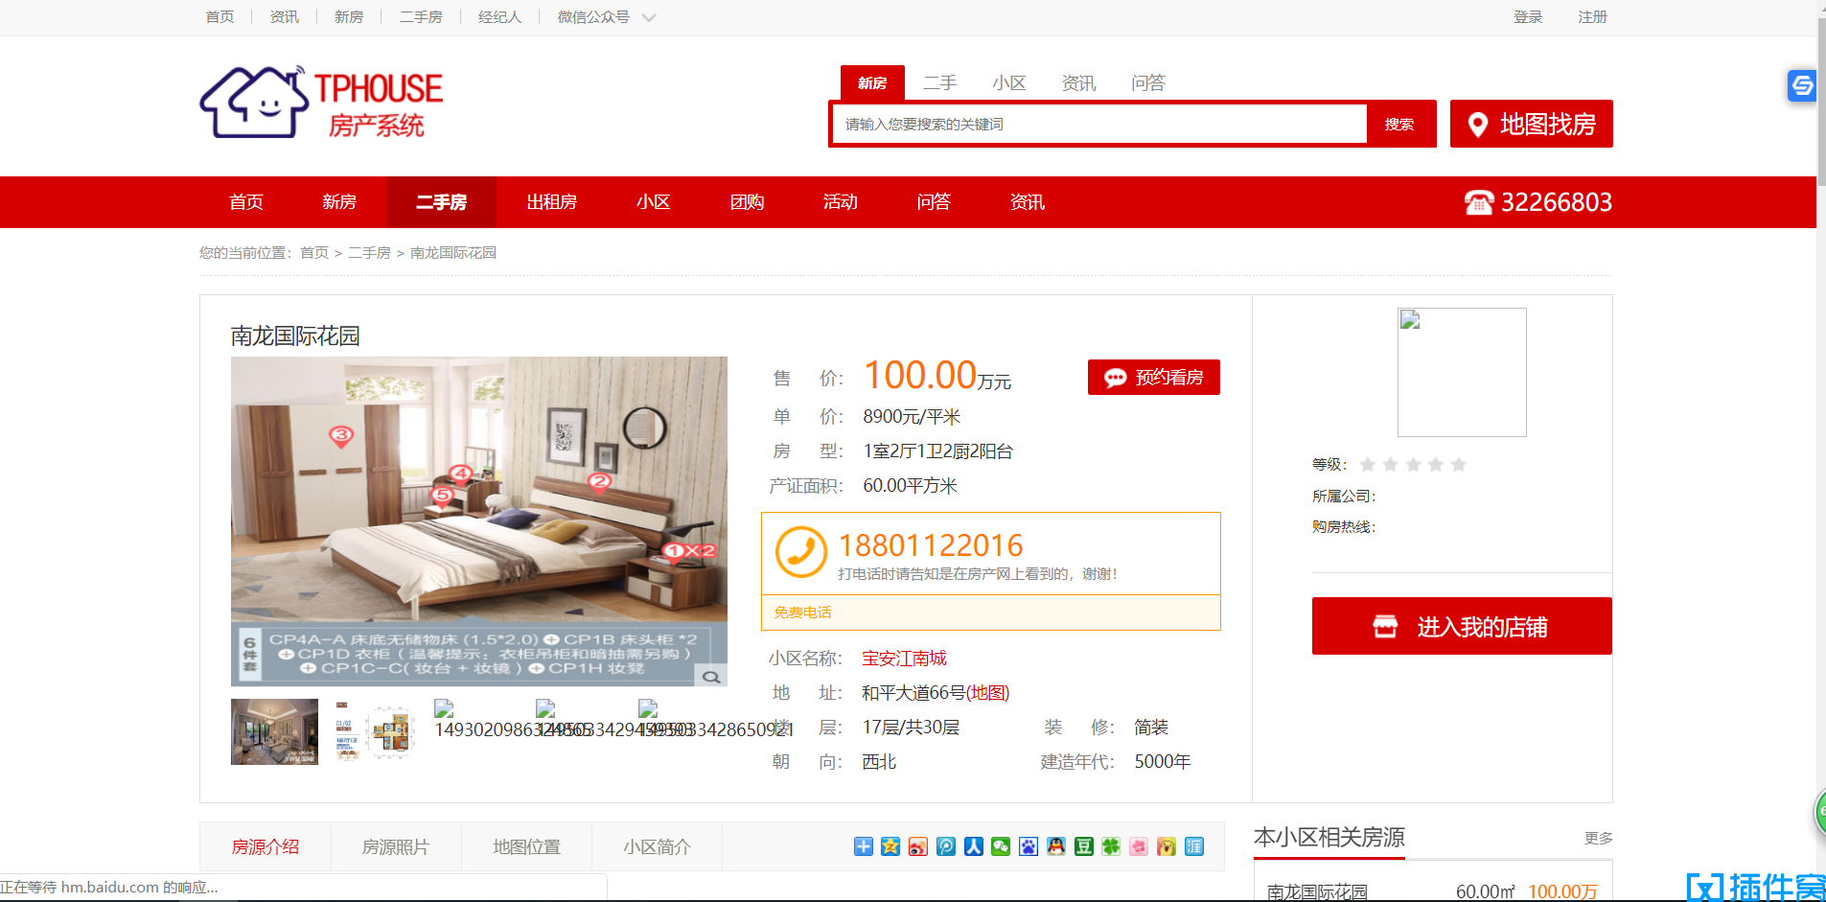Switch search to 问答 tab
This screenshot has height=902, width=1826.
tap(1147, 83)
